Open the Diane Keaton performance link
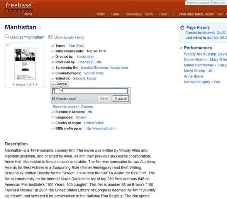Image resolution: width=227 pixels, height=199 pixels. (x=205, y=59)
